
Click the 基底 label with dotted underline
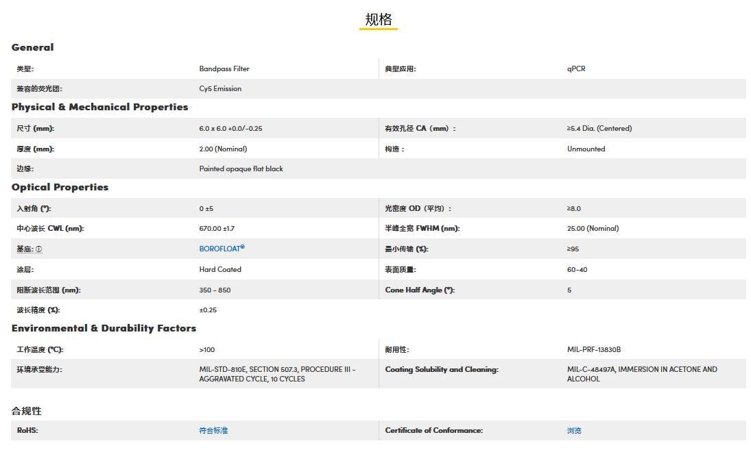(x=25, y=249)
